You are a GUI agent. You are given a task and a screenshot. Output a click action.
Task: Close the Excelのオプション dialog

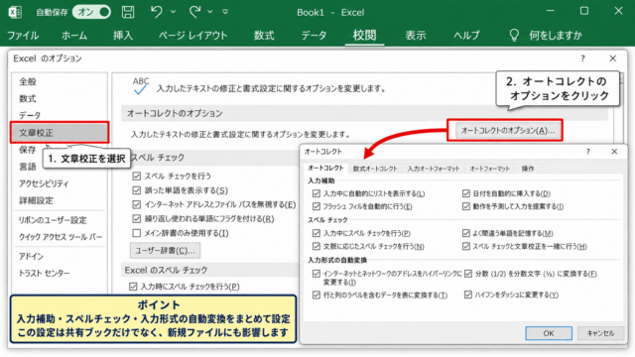click(613, 59)
